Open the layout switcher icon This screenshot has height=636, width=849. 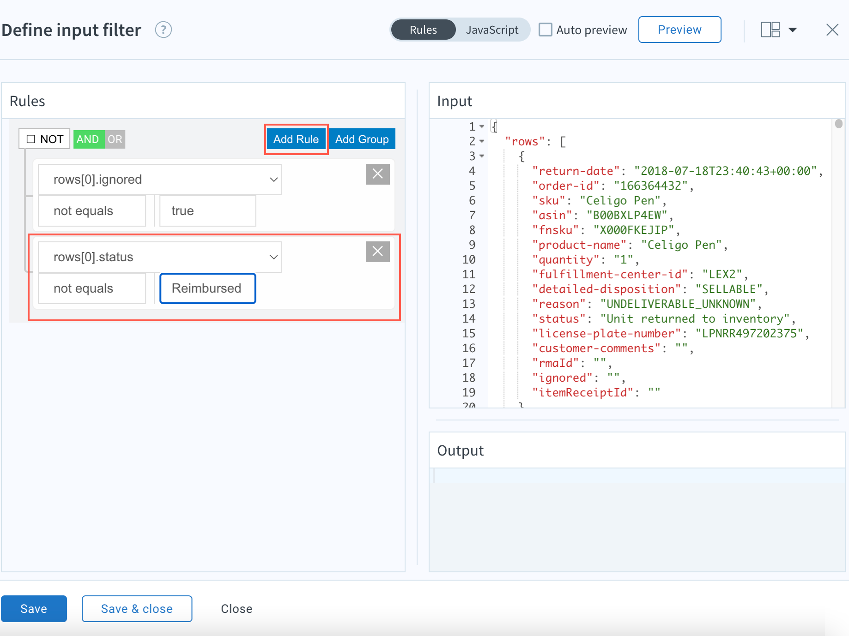point(770,30)
